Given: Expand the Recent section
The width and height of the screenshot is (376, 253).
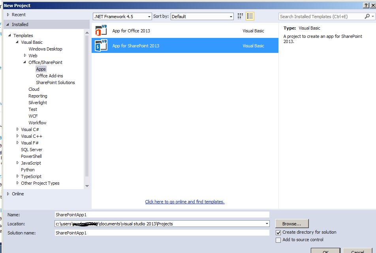Looking at the screenshot, I should point(8,14).
